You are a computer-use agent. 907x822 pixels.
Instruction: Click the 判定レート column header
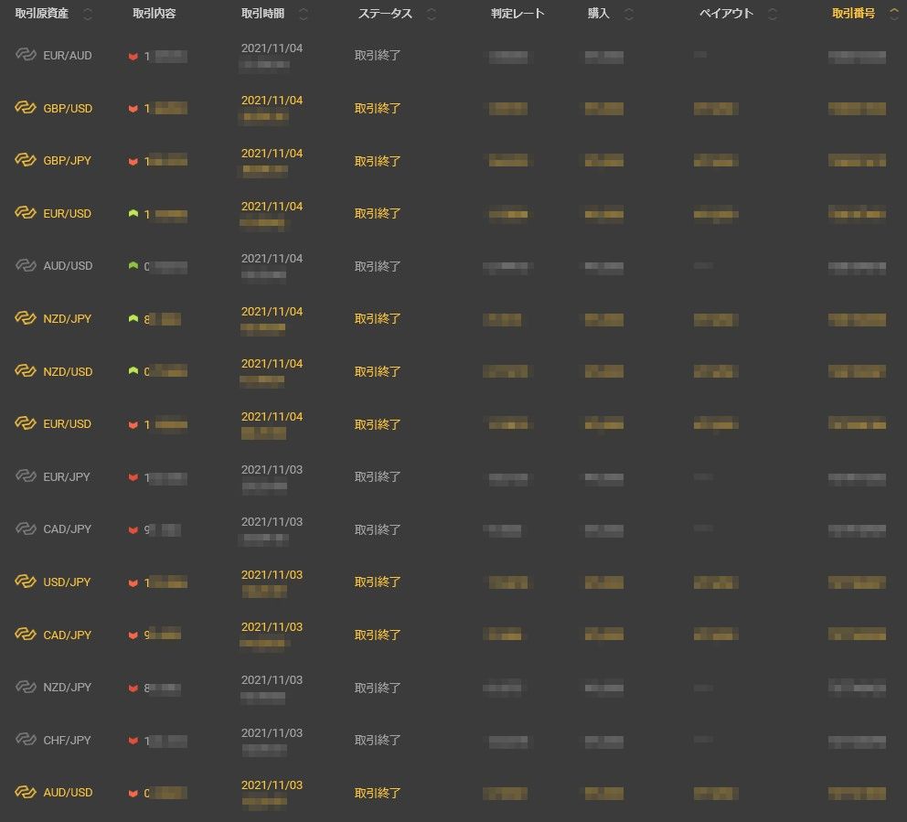518,14
